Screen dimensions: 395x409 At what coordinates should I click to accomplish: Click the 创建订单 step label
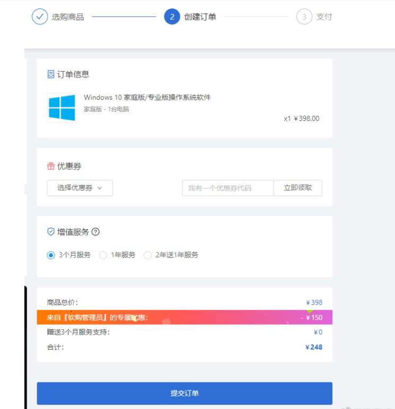click(200, 16)
